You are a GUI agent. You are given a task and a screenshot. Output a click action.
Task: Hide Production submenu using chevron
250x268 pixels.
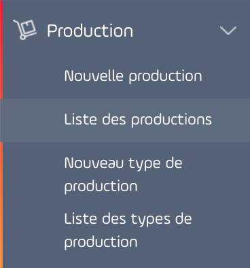[x=228, y=31]
